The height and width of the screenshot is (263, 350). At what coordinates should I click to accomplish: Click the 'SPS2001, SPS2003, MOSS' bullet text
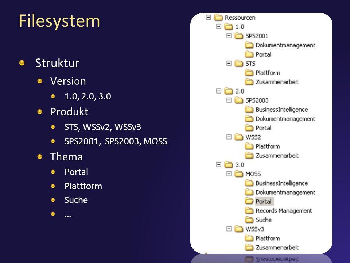pos(116,141)
